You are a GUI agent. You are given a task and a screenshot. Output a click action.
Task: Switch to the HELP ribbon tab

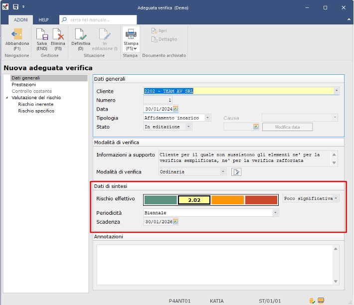point(44,19)
